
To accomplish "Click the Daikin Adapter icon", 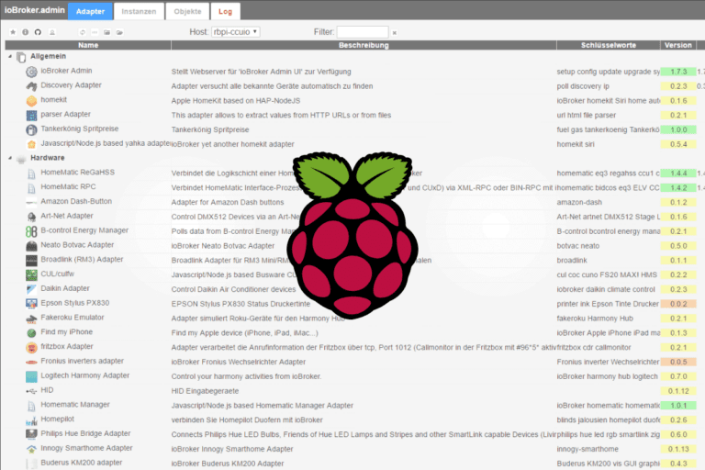I will coord(31,289).
